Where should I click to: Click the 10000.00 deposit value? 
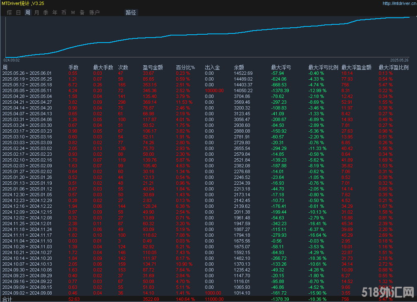214,90
